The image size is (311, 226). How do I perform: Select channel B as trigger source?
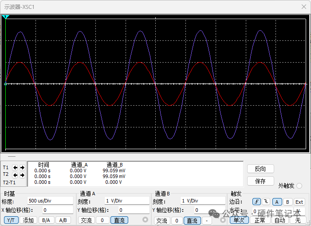pyautogui.click(x=287, y=202)
